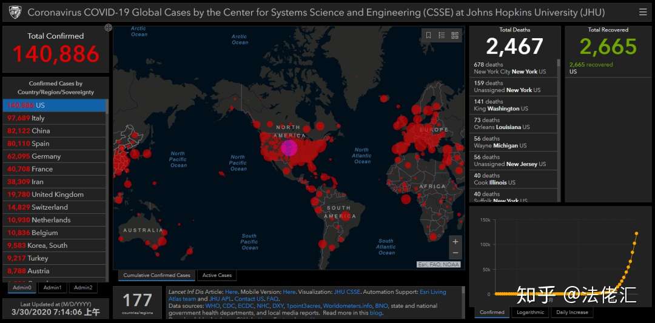
Task: Click the 678 deaths New York City row
Action: tap(515, 68)
